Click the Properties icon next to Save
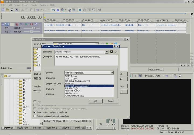This screenshot has width=194, height=135. [16, 10]
